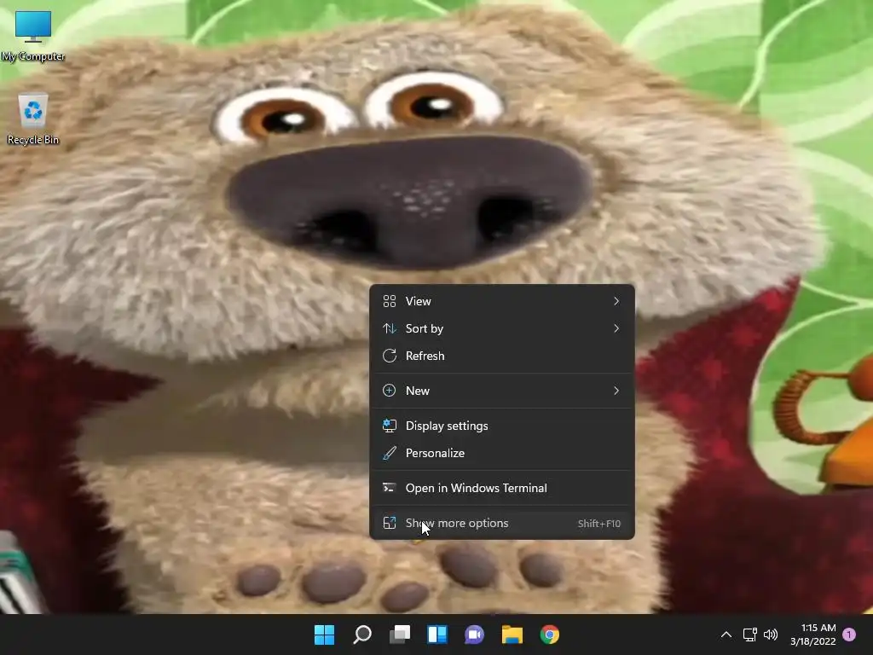
Task: Open the notification count badge
Action: [849, 635]
